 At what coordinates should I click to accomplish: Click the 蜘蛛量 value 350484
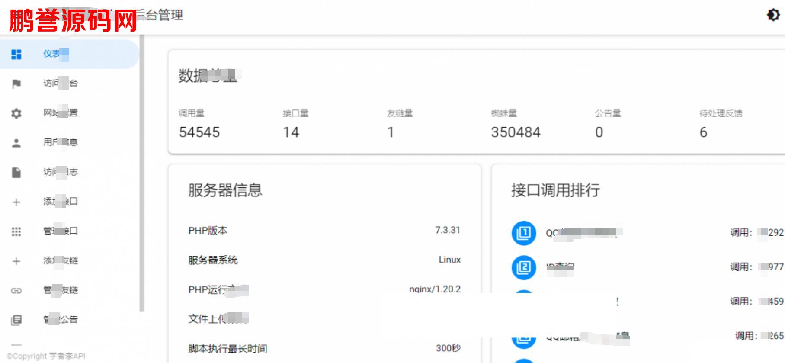click(516, 132)
